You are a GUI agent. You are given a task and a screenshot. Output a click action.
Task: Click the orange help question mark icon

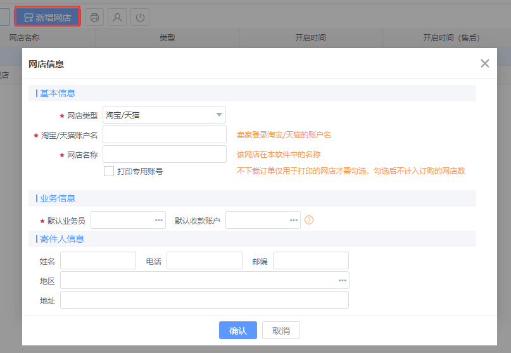(x=309, y=220)
